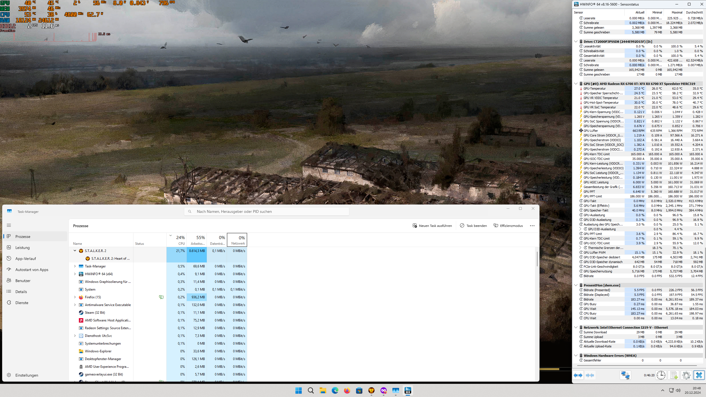Open Windows Search from the taskbar

310,391
